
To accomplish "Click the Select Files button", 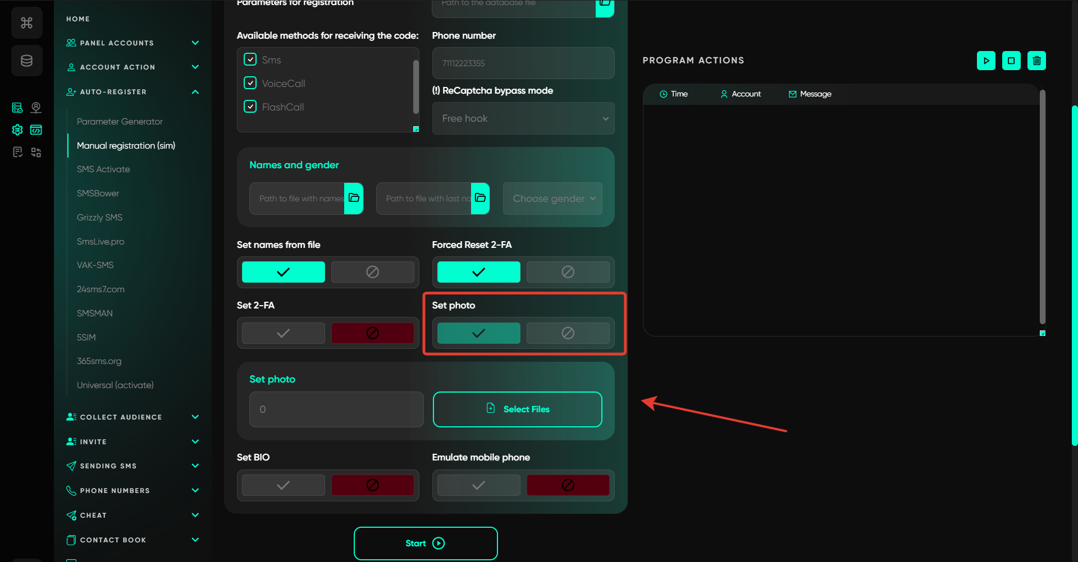I will point(517,409).
